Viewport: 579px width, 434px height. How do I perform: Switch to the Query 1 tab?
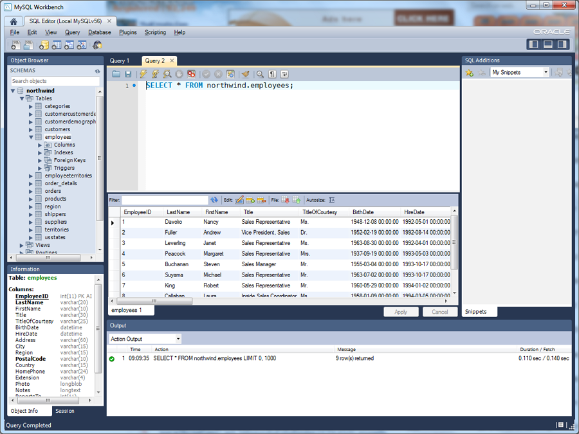[x=120, y=61]
